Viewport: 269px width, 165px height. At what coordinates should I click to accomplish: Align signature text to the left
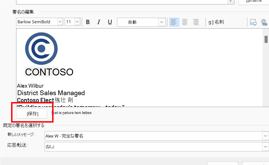pyautogui.click(x=174, y=22)
